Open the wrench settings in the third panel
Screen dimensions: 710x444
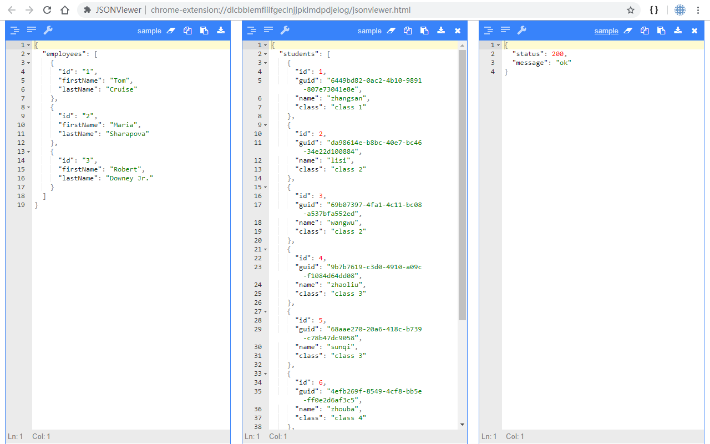(522, 30)
